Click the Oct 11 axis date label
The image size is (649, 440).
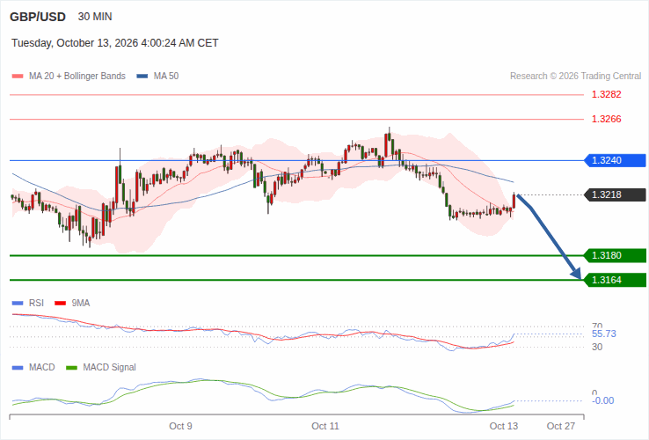tap(325, 426)
